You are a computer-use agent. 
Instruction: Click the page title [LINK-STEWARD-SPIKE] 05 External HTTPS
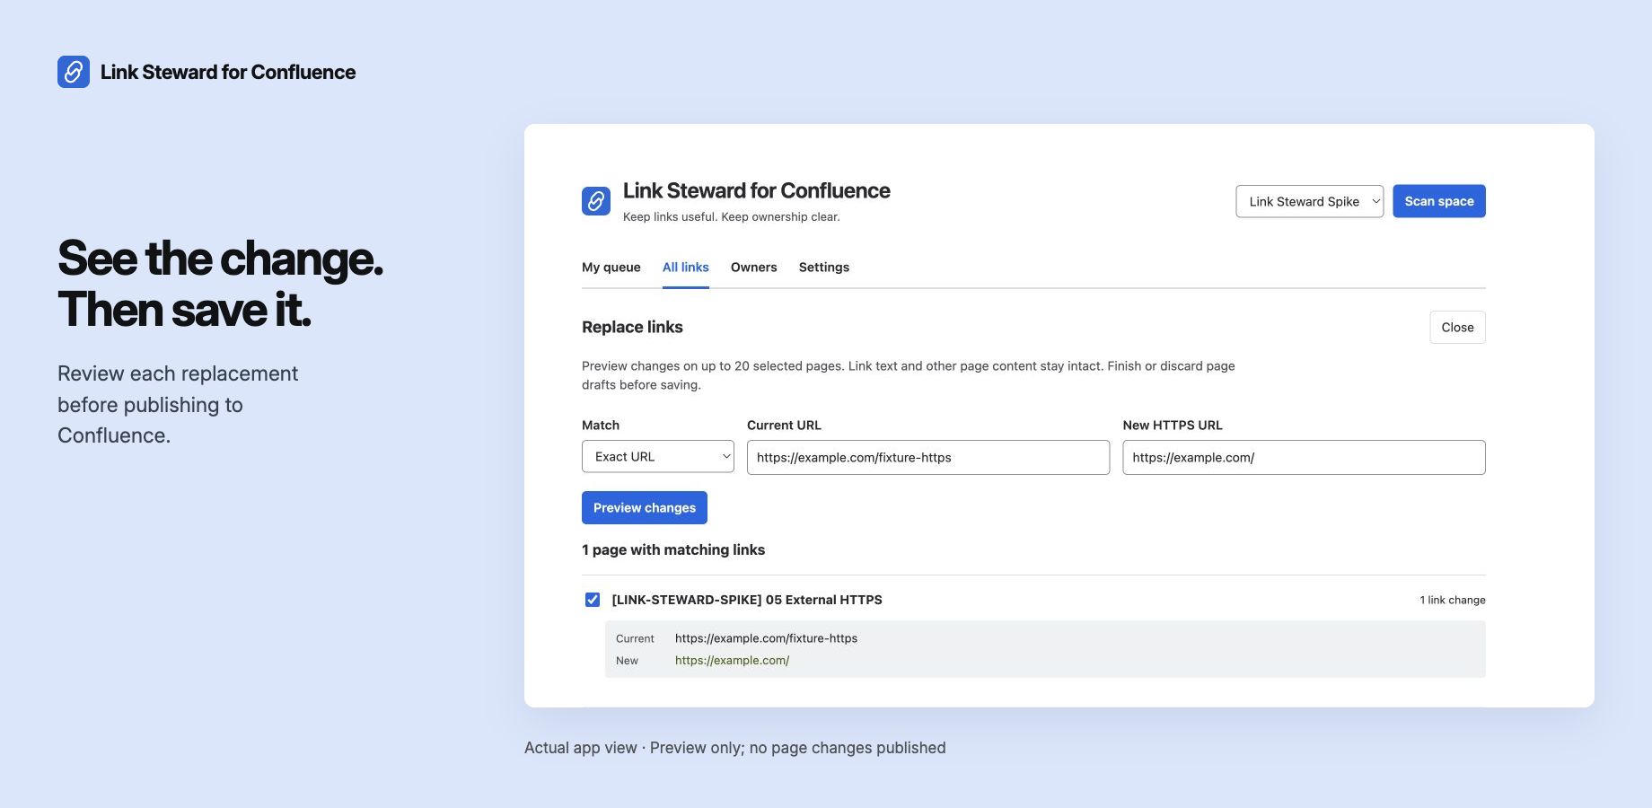747,600
